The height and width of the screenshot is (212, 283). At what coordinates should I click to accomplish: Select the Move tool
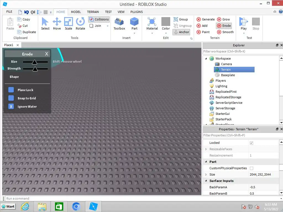click(57, 24)
